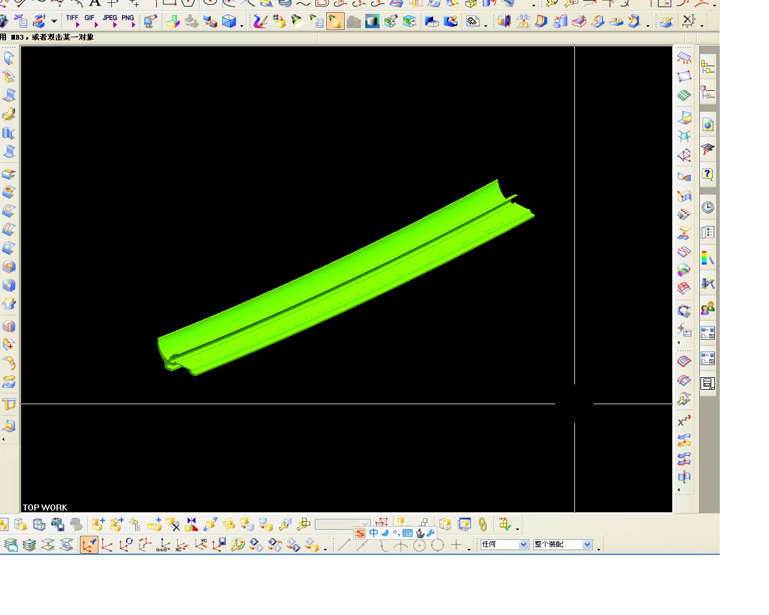Click the green rendered model in viewport

click(x=347, y=277)
